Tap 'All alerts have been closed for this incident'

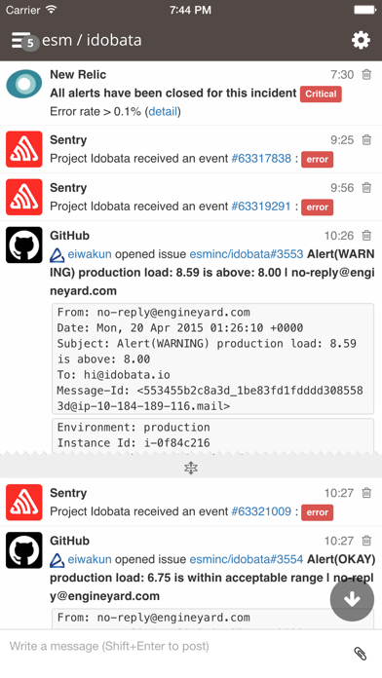click(173, 93)
